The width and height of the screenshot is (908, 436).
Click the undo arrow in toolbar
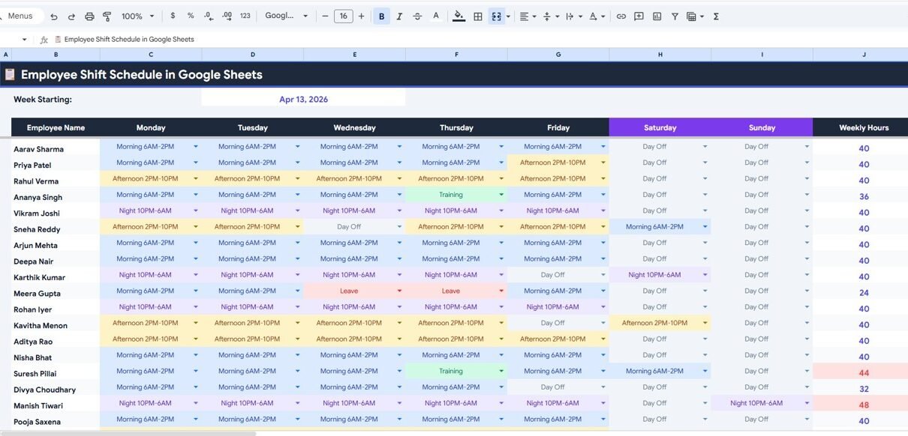54,16
